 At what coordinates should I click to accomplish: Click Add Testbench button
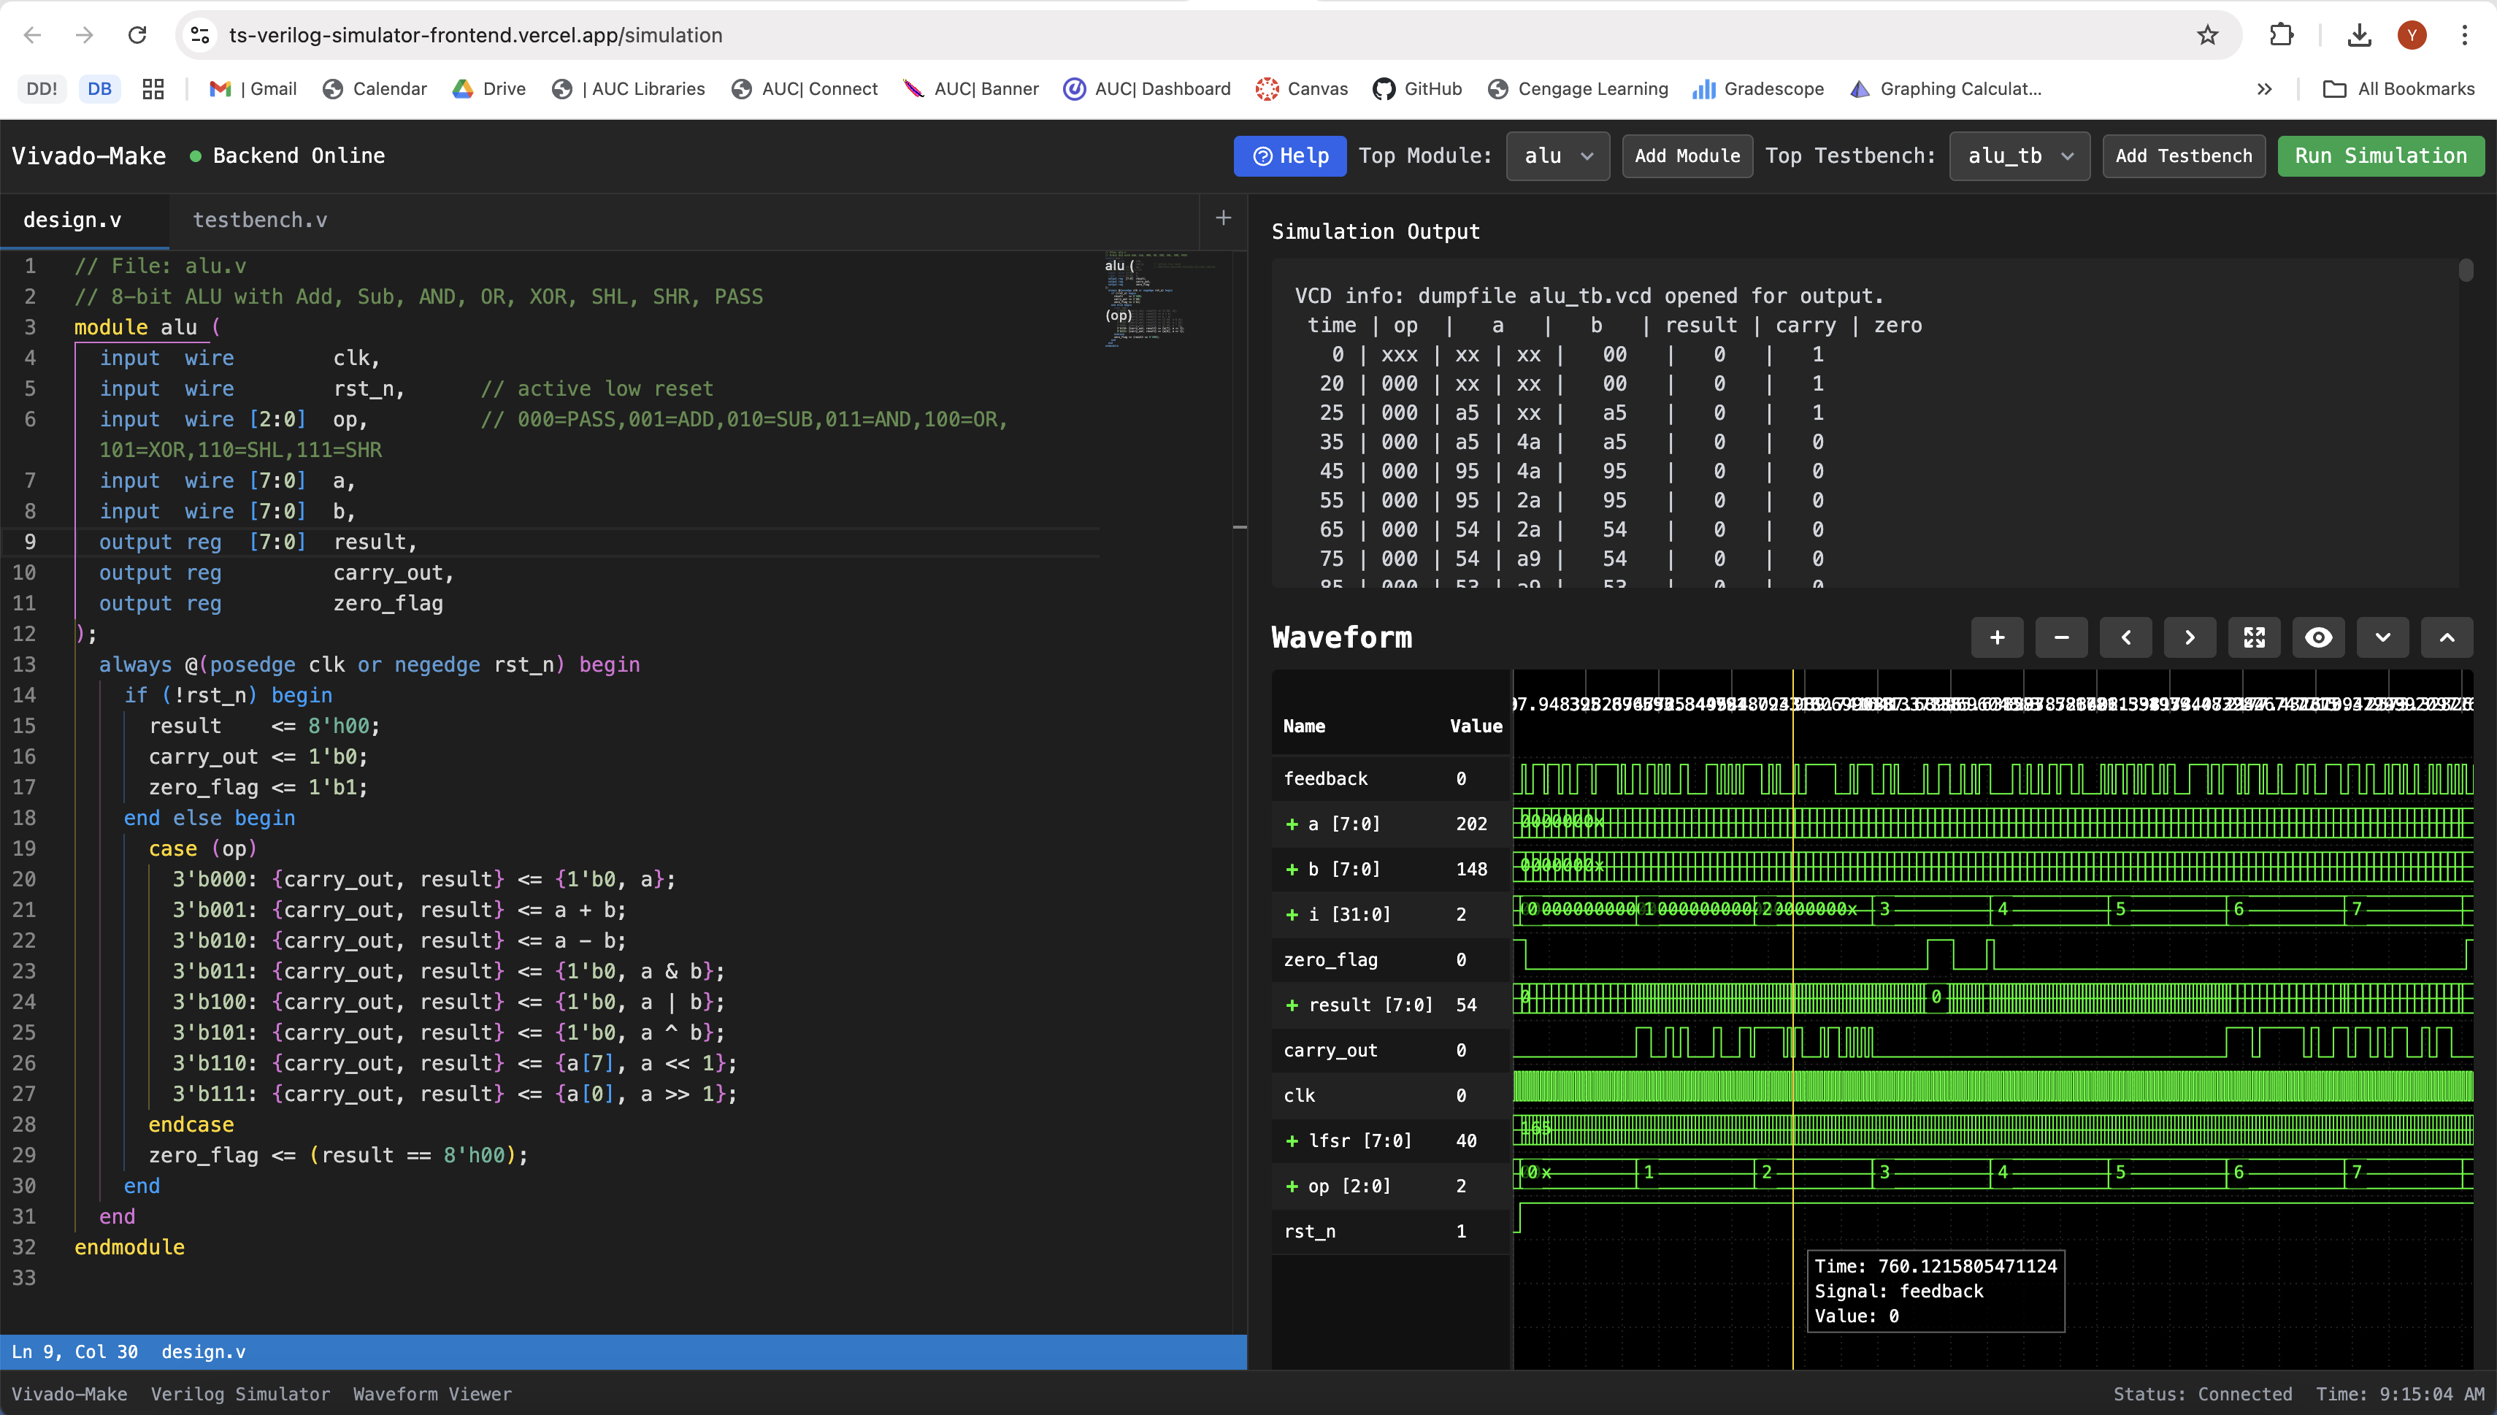(x=2183, y=156)
